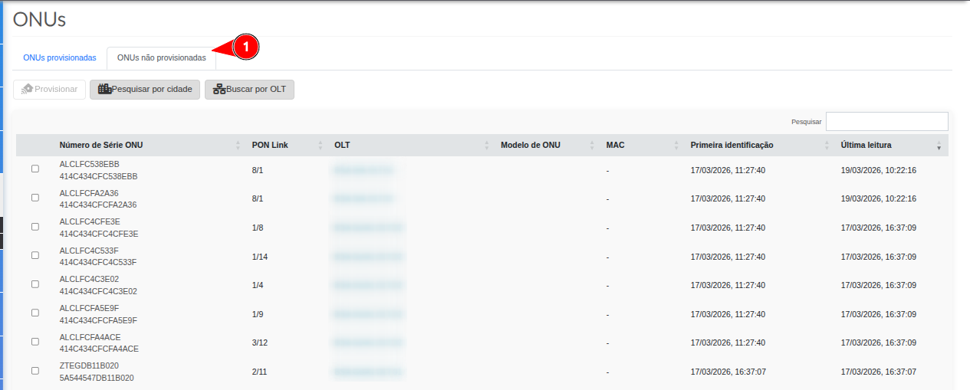Select the ONUs não provisionadas tab
The width and height of the screenshot is (970, 390).
(162, 57)
